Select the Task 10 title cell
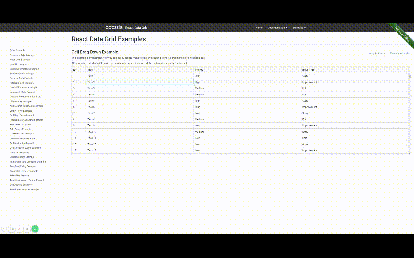Image resolution: width=414 pixels, height=258 pixels. pyautogui.click(x=140, y=132)
